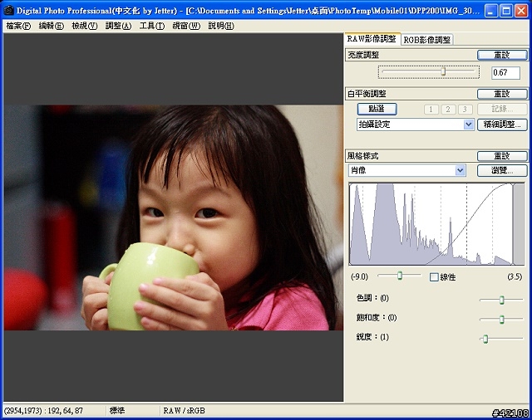532x420 pixels.
Task: Click the 點選 white balance button
Action: coord(377,109)
